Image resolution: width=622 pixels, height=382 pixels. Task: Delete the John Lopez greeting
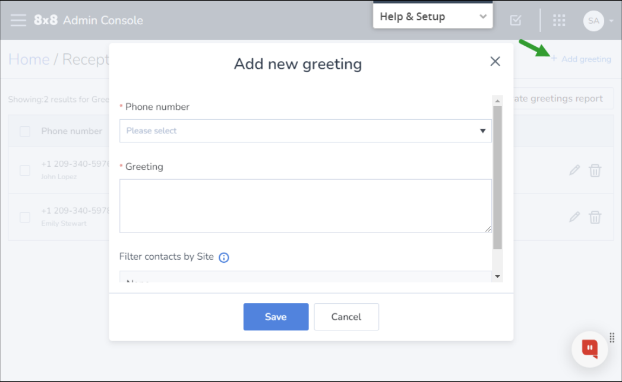point(595,170)
